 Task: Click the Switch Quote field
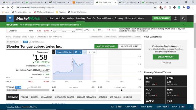(13, 42)
